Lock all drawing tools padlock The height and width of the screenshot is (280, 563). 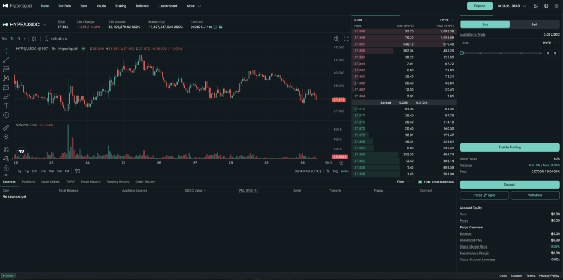(6, 168)
